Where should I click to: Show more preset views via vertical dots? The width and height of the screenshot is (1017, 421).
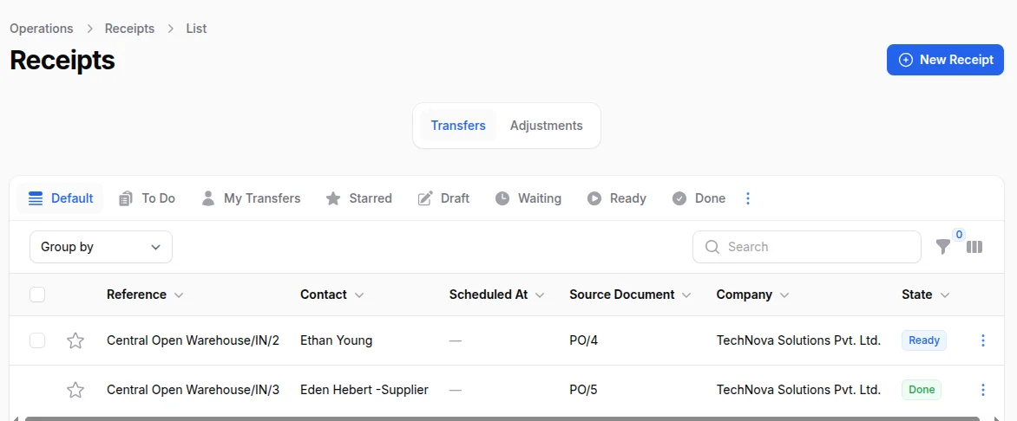coord(748,198)
